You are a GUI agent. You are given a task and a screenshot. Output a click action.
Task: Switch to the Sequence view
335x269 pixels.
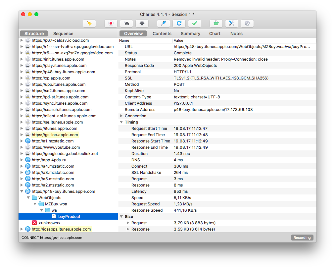(63, 33)
